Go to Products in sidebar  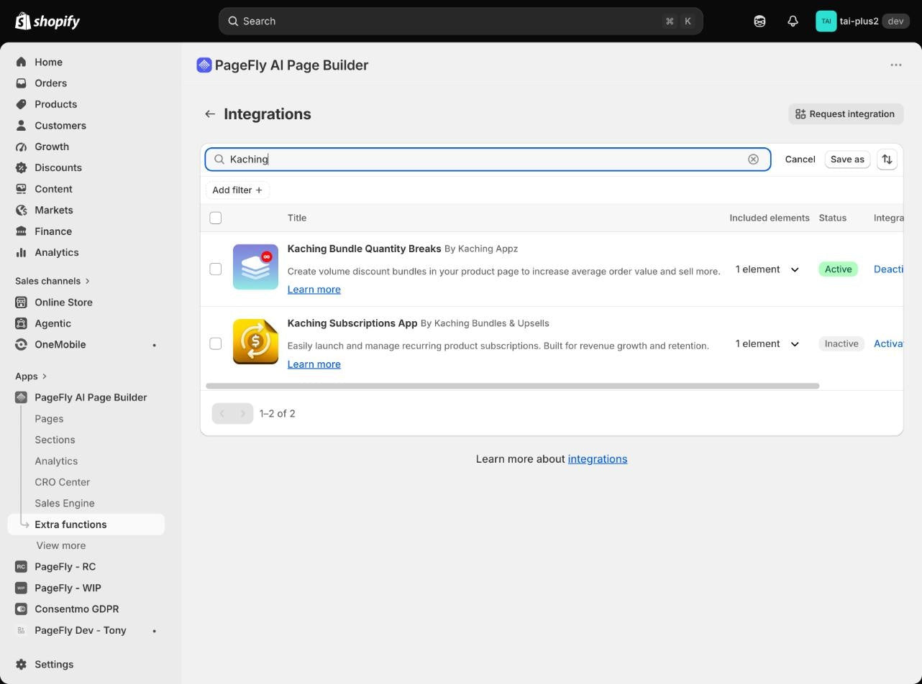[55, 104]
